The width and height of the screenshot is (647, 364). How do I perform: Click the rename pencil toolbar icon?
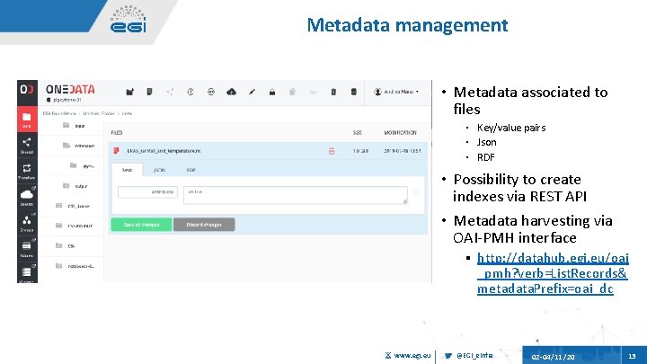pos(252,92)
